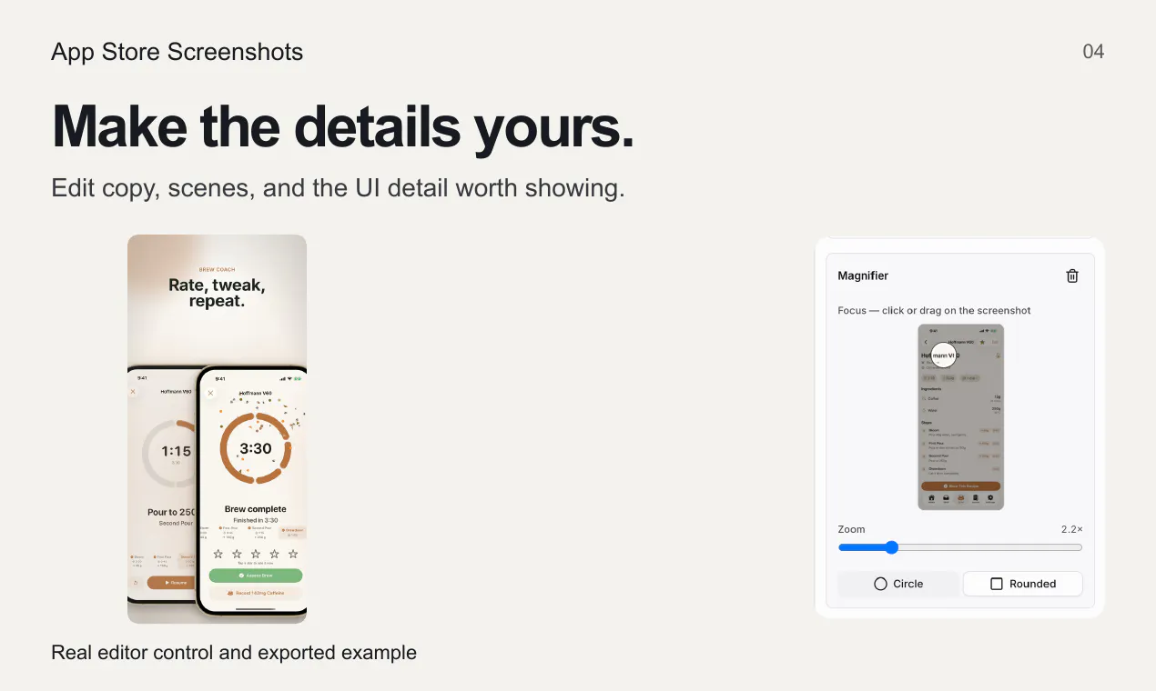Click the "Make the details yours." heading
Viewport: 1156px width, 691px height.
click(343, 126)
